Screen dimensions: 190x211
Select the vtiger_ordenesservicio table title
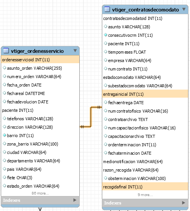click(37, 51)
